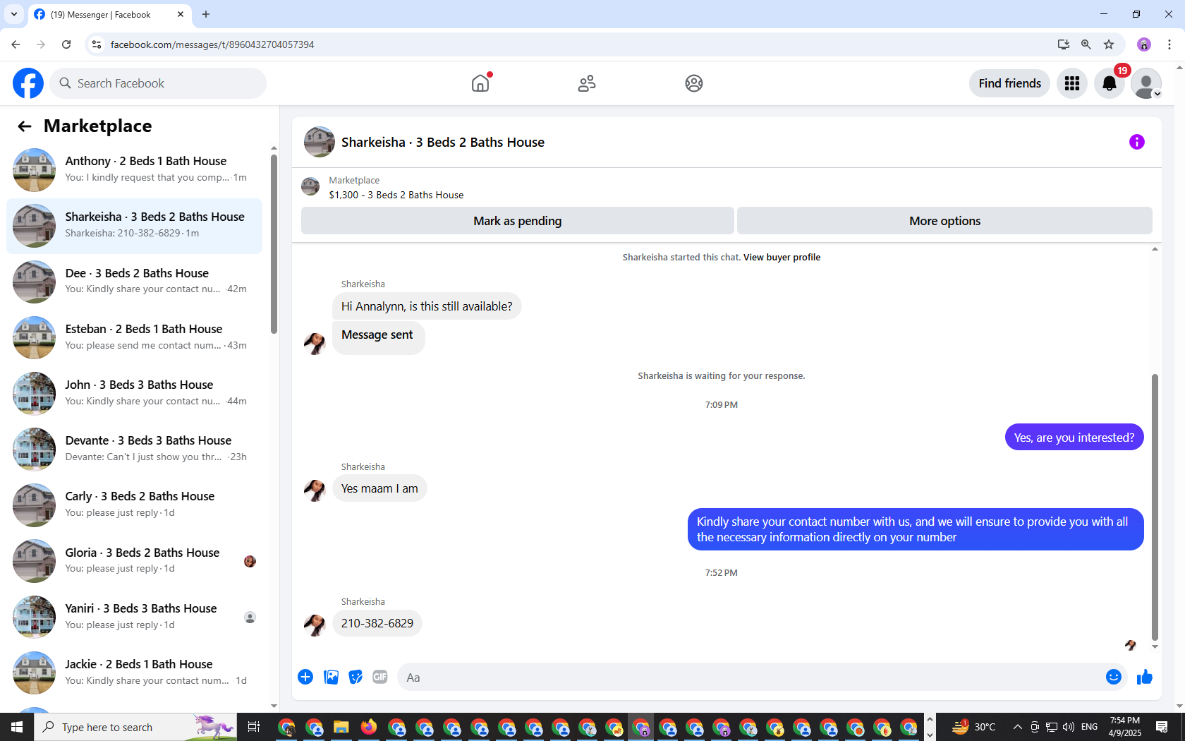Attach a photo file in composer

331,677
